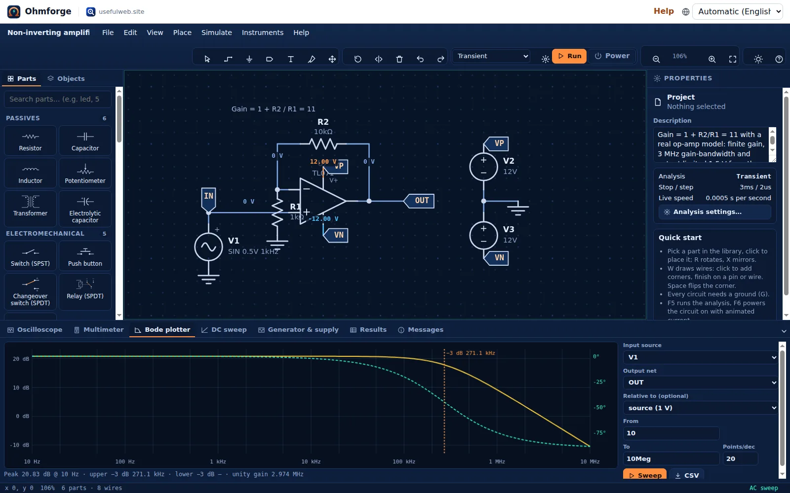Expand the Output net dropdown

[701, 383]
